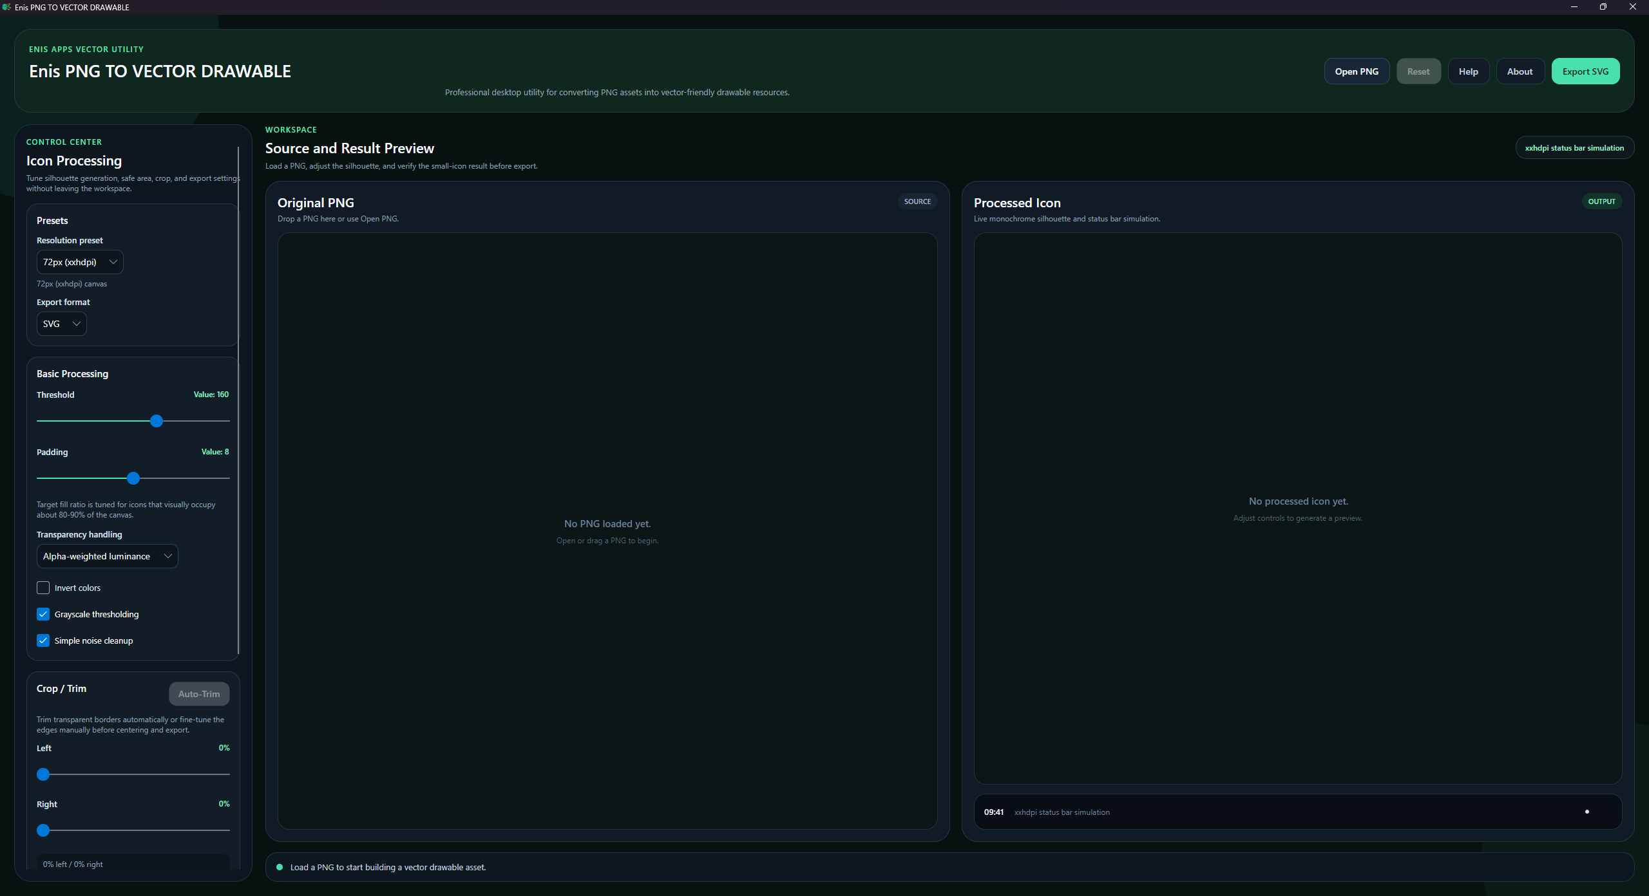
Task: Uncheck Grayscale thresholding
Action: [43, 614]
